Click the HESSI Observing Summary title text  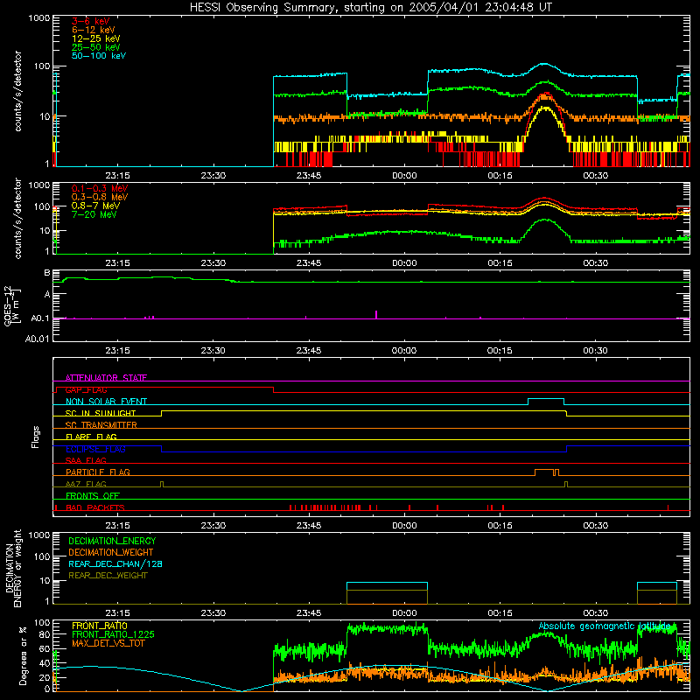370,8
